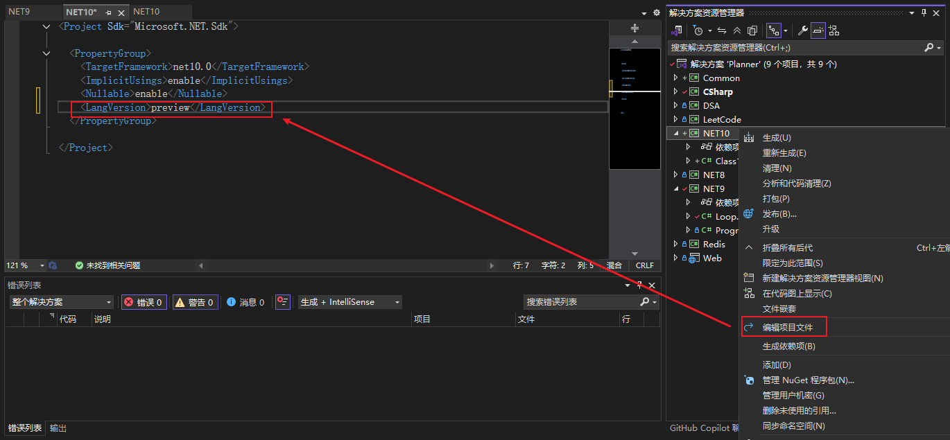
Task: Click Sync with Active Document arrows icon
Action: click(x=722, y=30)
